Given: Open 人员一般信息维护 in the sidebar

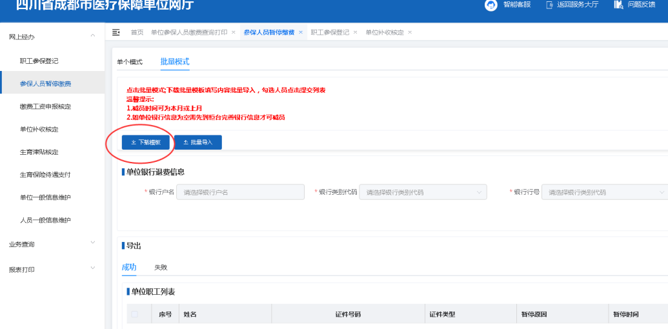Looking at the screenshot, I should (x=46, y=220).
